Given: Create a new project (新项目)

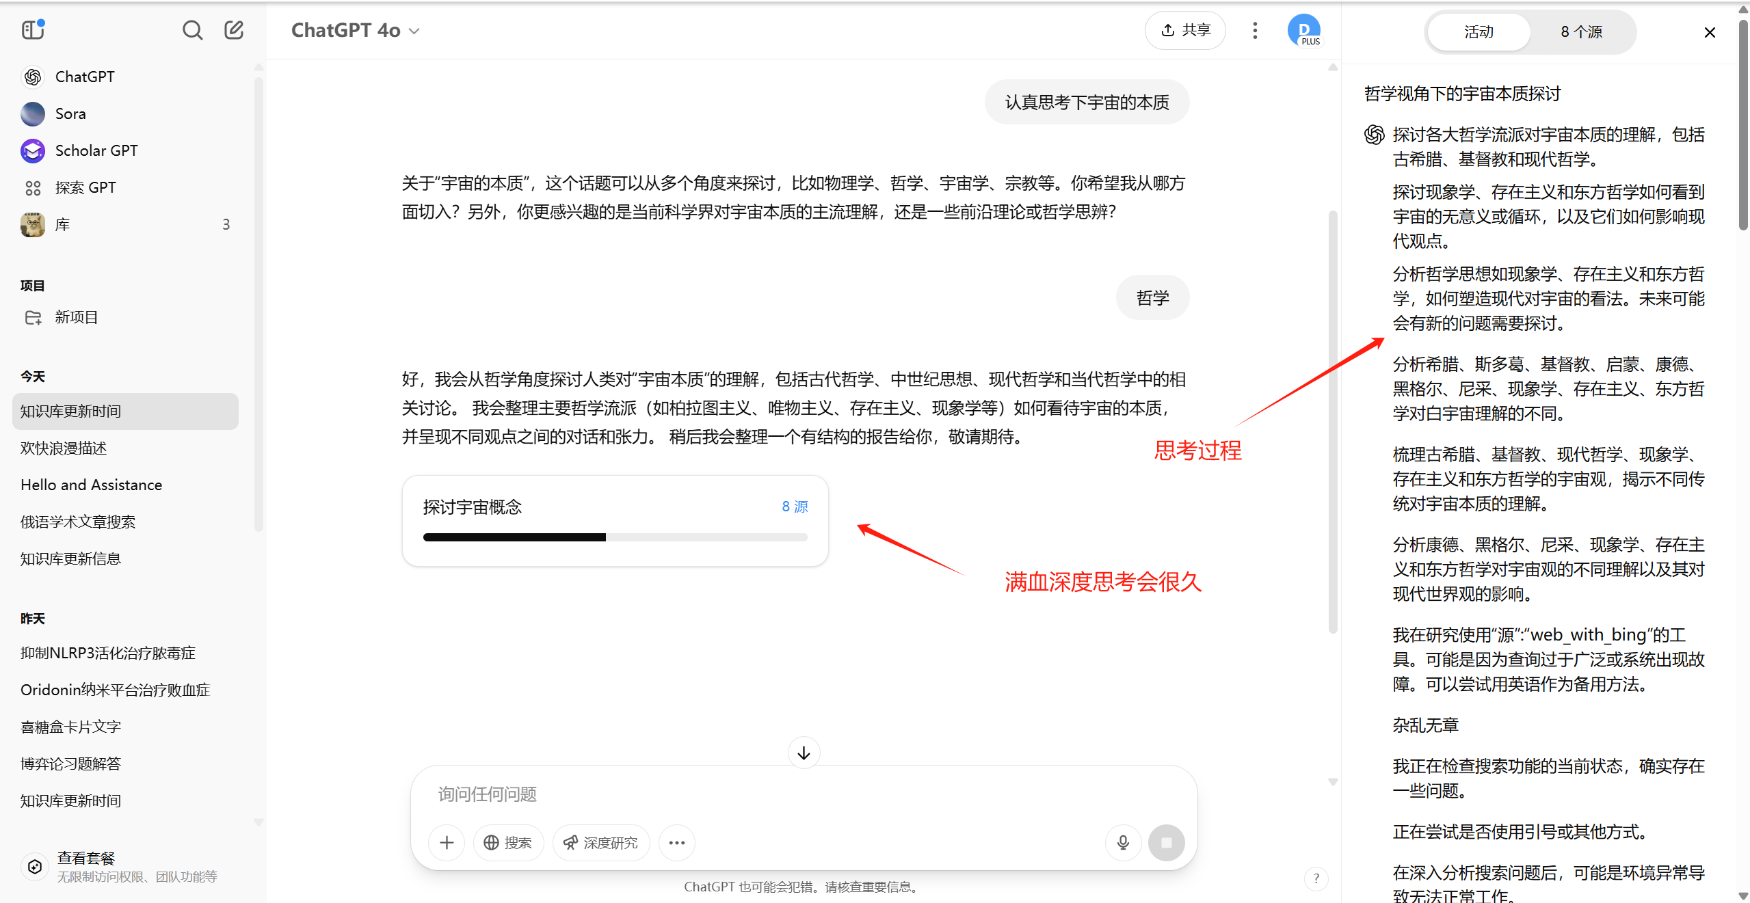Looking at the screenshot, I should (x=127, y=317).
